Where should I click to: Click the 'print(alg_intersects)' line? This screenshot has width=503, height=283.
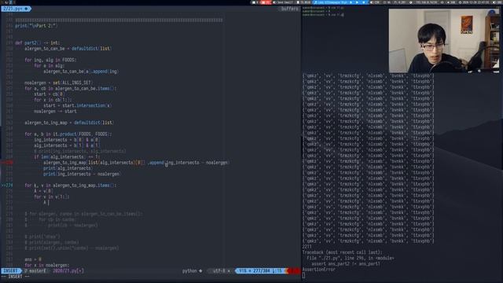(68, 168)
